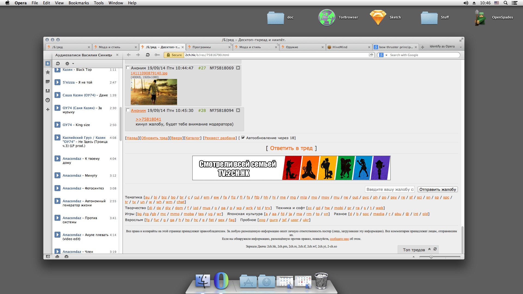Click the zoom slider in status bar

coord(431,257)
